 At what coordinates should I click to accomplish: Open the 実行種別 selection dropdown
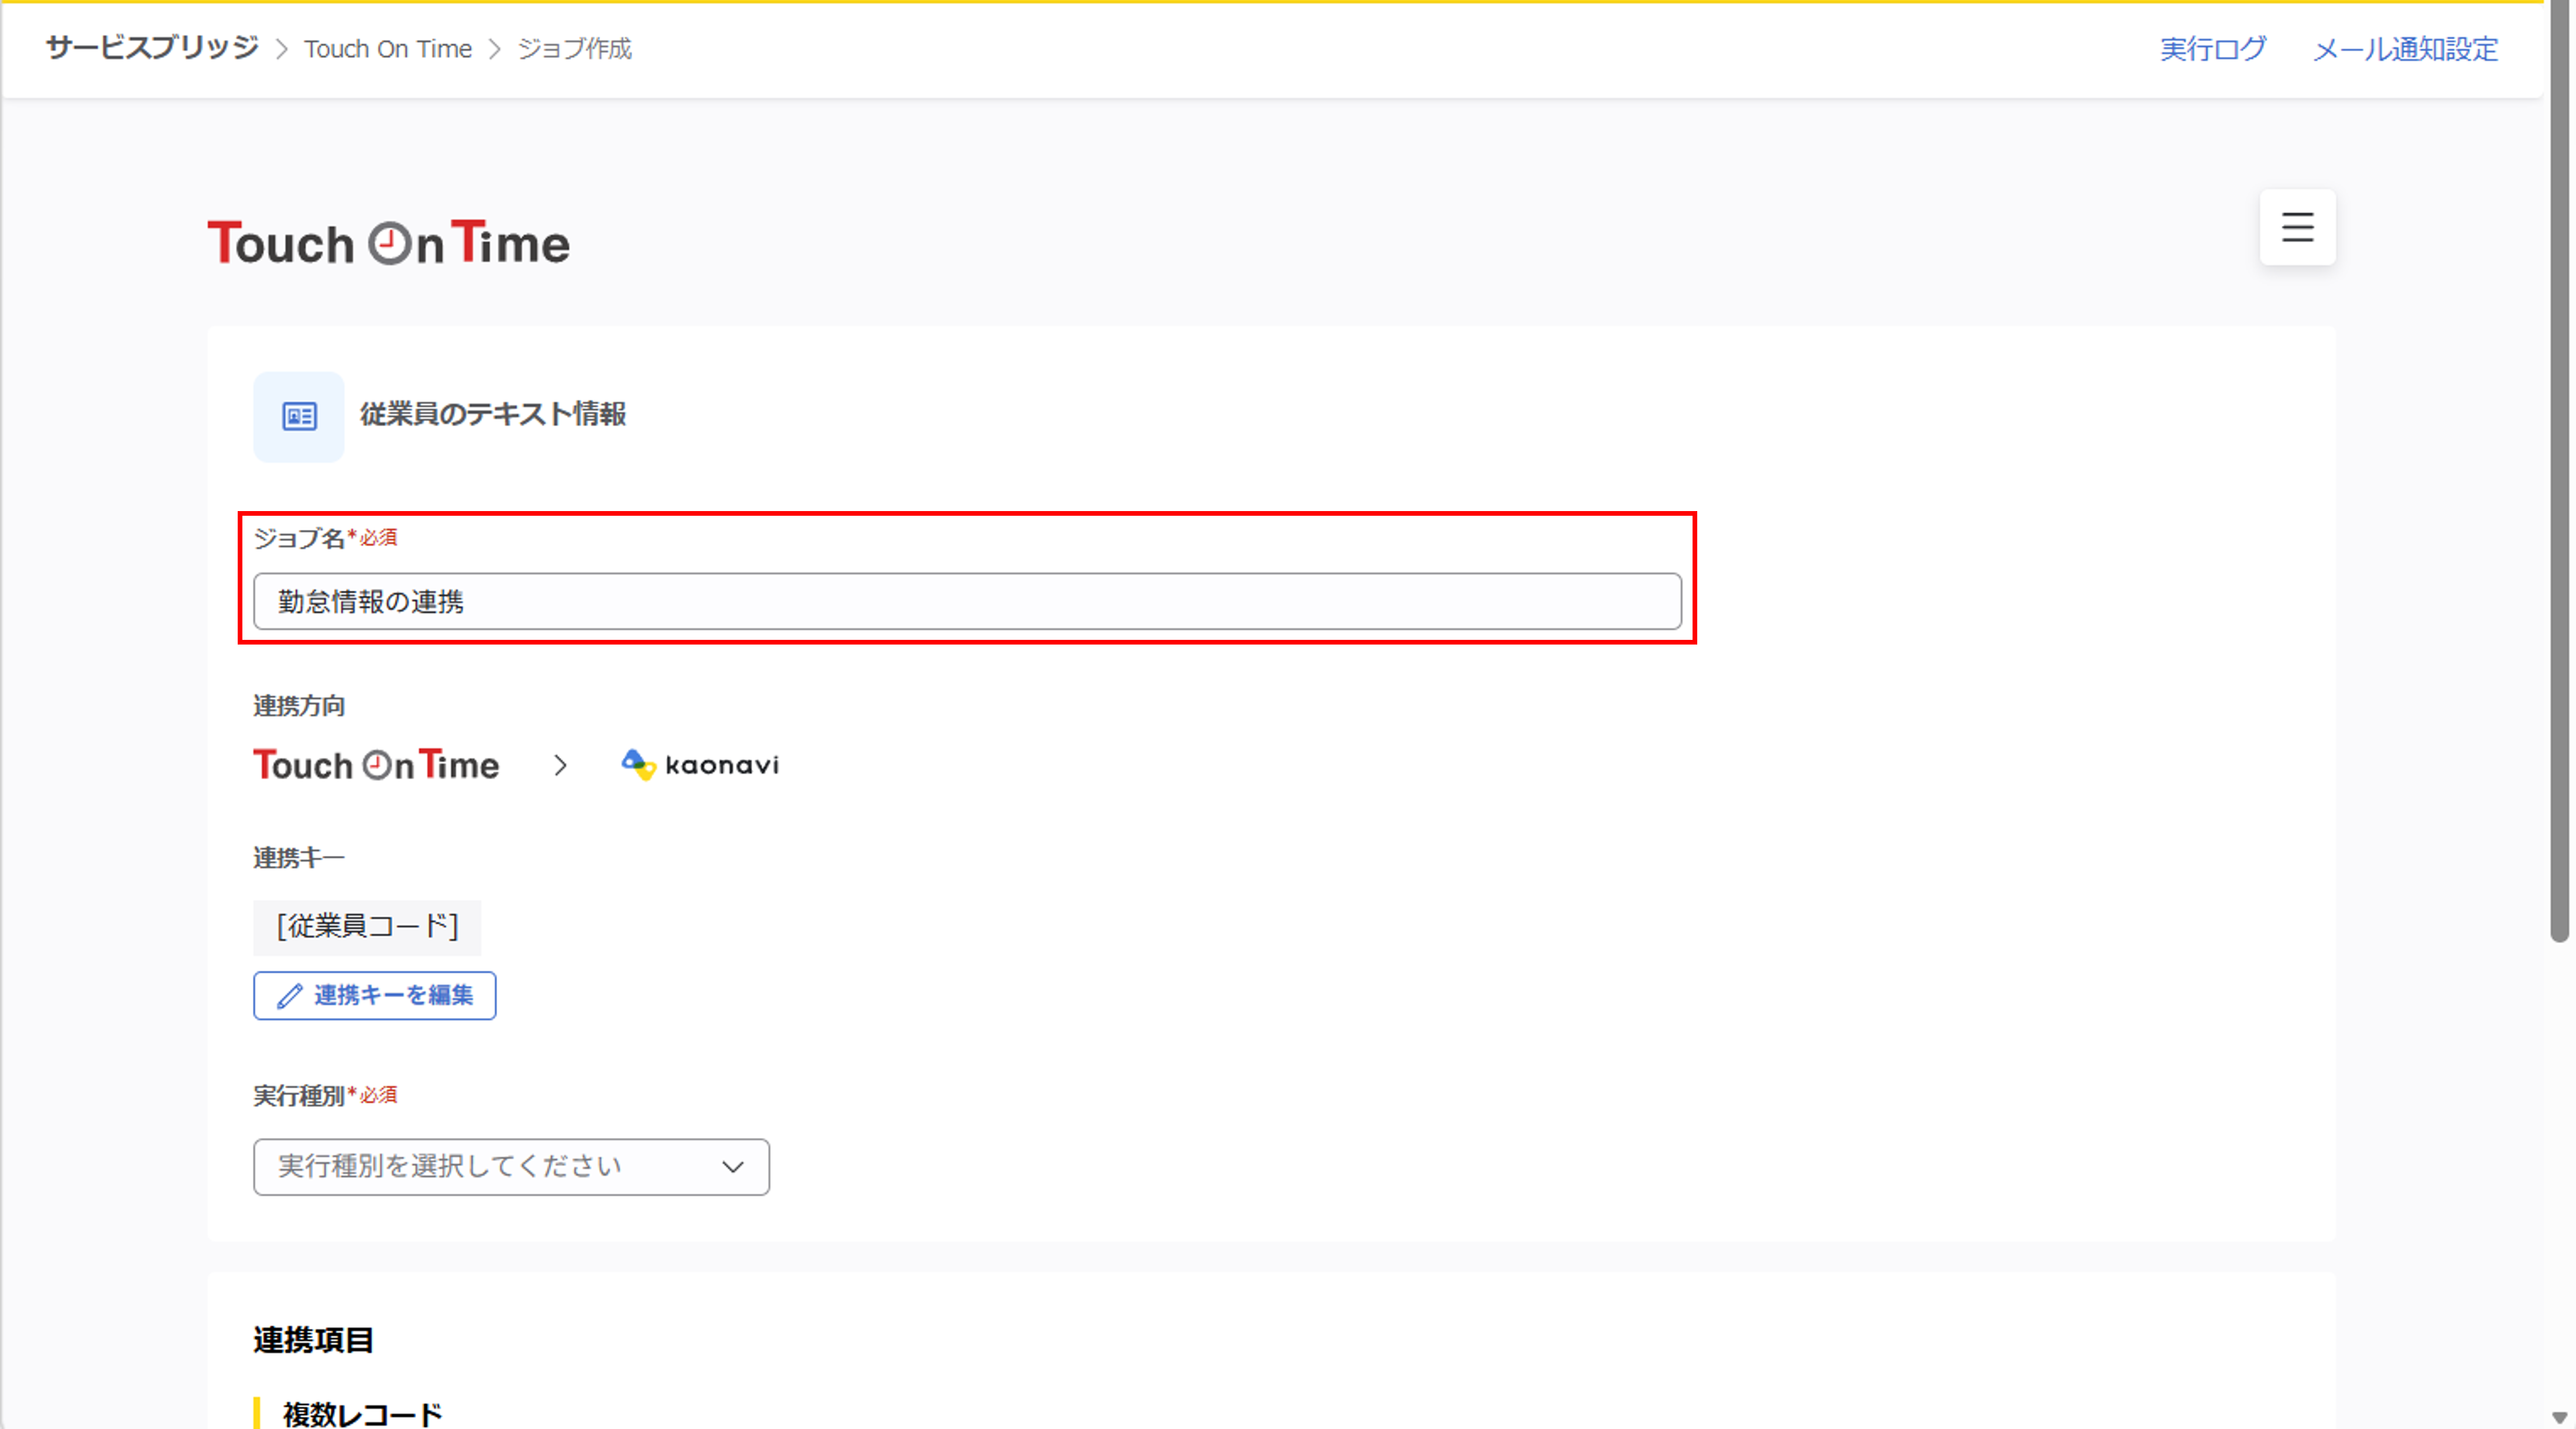click(511, 1167)
